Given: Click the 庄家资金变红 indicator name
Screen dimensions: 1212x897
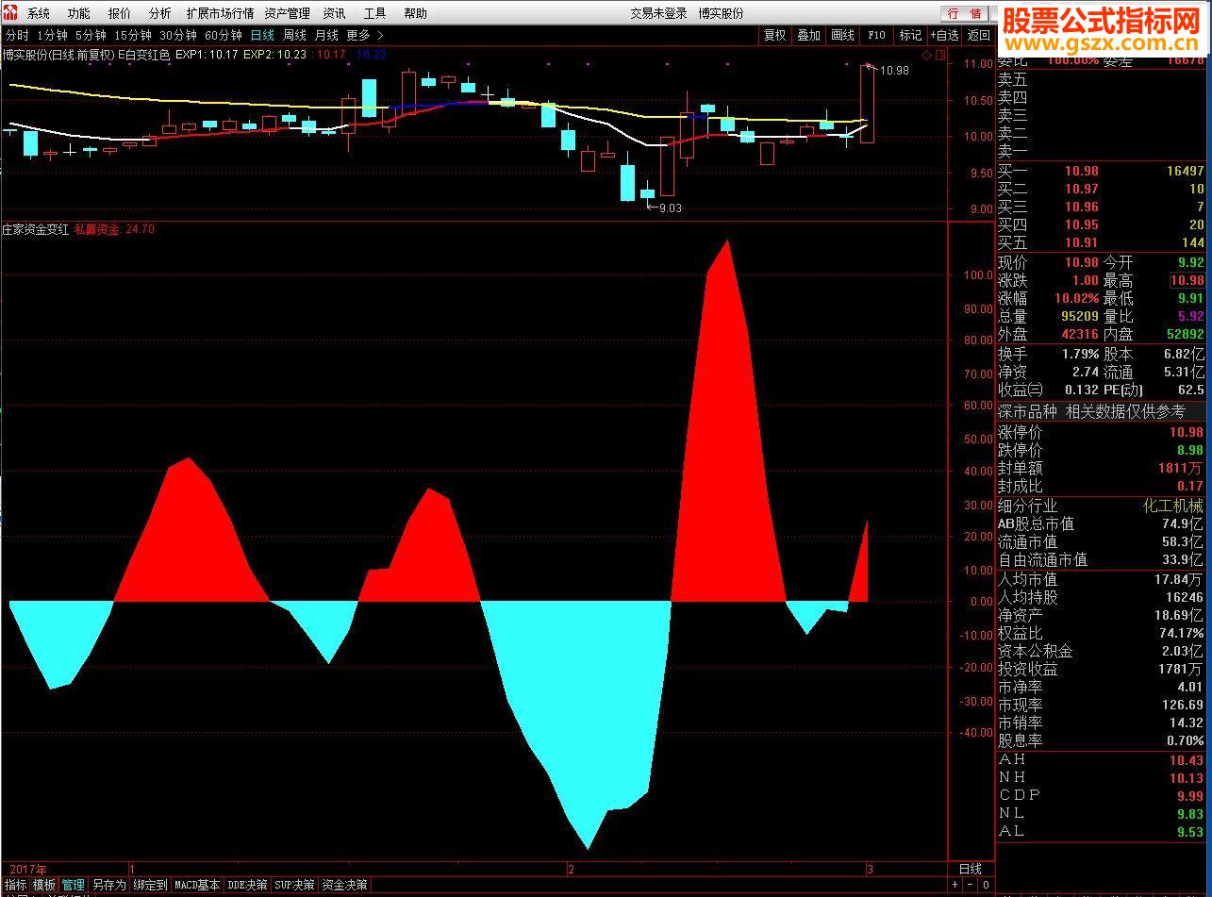Looking at the screenshot, I should [34, 229].
